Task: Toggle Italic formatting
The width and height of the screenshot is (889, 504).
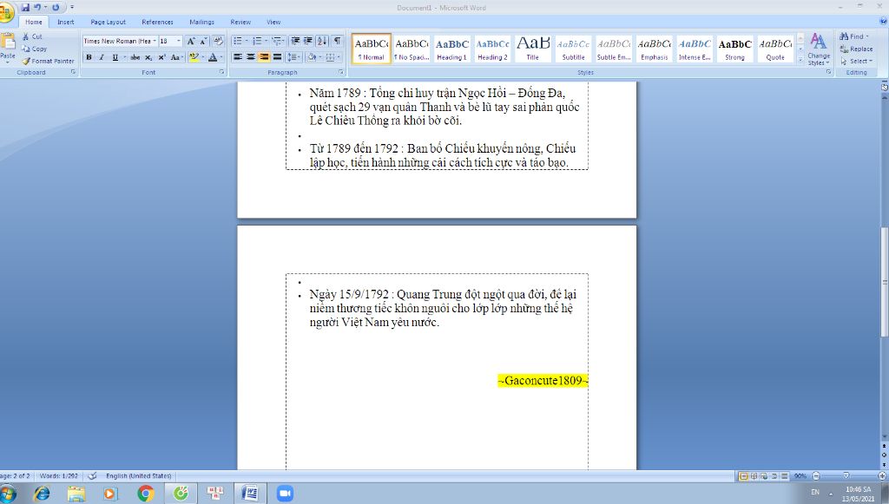Action: 102,57
